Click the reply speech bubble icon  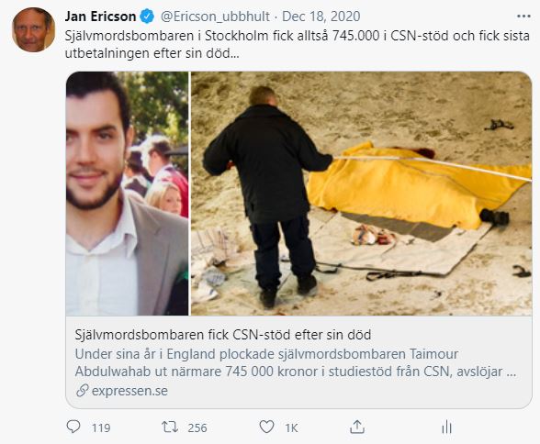[x=73, y=427]
